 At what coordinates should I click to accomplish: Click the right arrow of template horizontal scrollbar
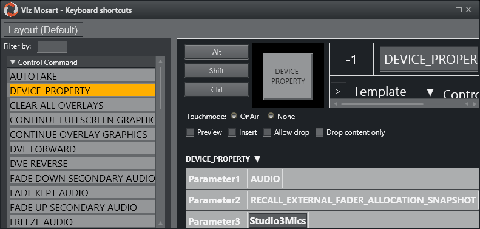[475, 104]
